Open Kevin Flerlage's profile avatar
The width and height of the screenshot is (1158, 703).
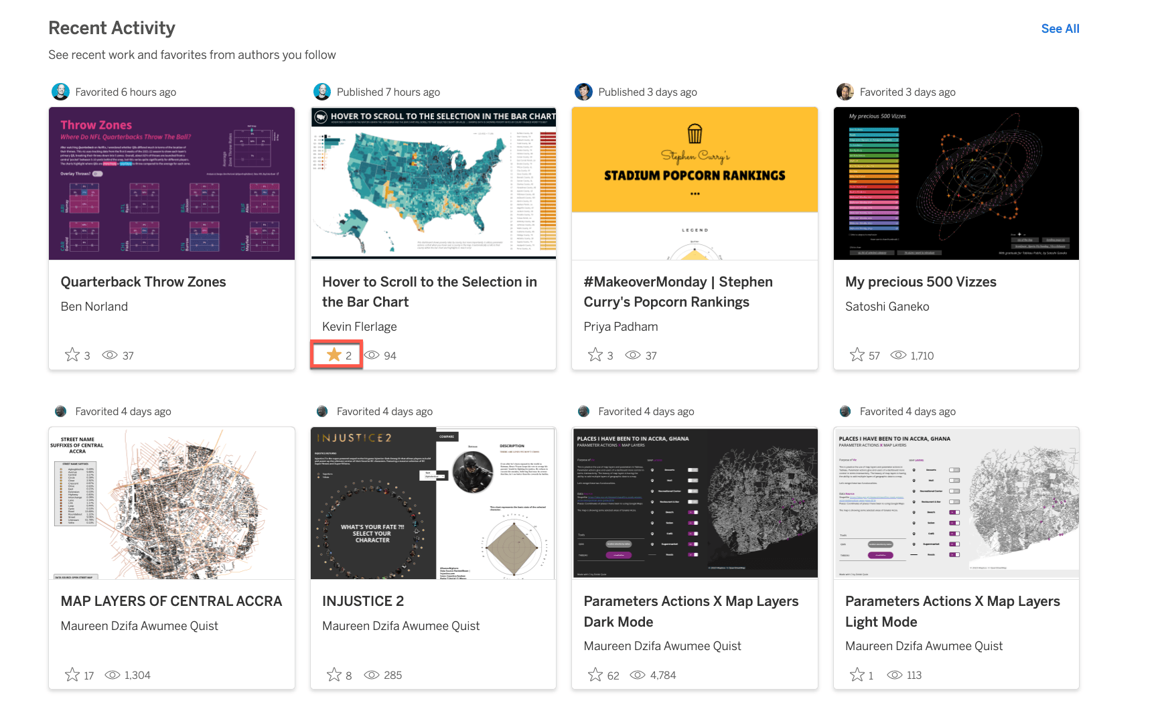click(322, 91)
